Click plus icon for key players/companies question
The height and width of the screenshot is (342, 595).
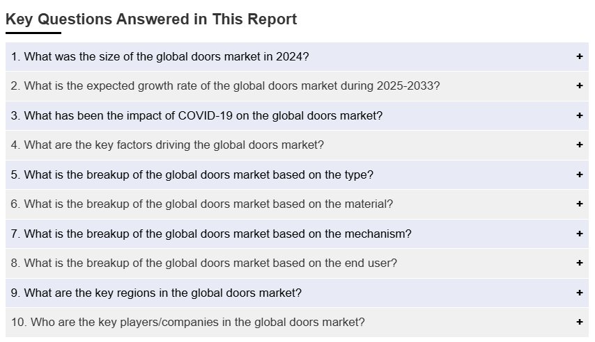(579, 323)
